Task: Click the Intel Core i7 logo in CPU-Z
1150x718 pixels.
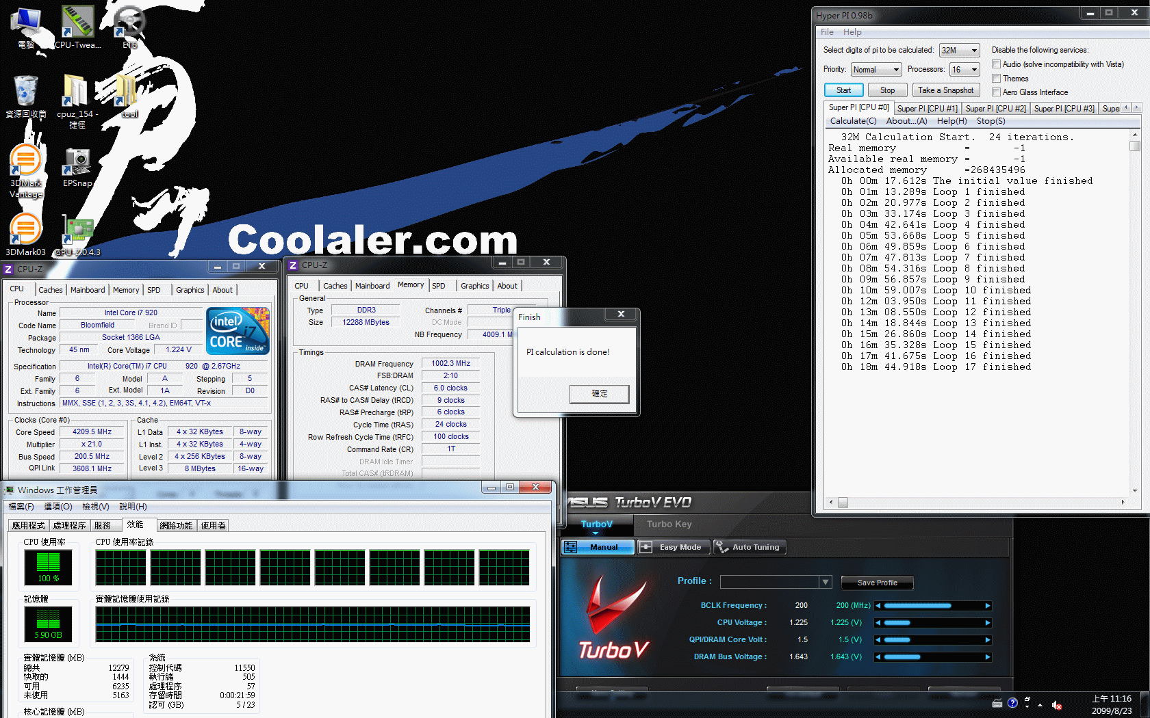Action: click(x=238, y=331)
